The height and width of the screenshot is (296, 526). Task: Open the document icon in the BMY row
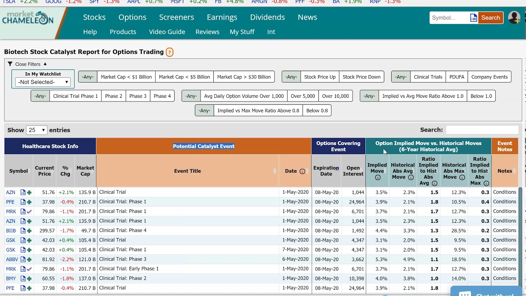pos(23,279)
